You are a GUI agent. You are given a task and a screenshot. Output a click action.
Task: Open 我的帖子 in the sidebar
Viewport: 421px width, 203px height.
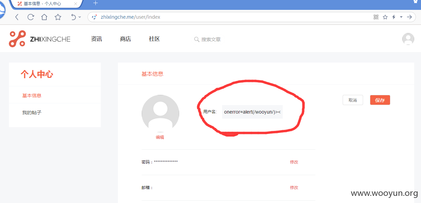pos(32,113)
